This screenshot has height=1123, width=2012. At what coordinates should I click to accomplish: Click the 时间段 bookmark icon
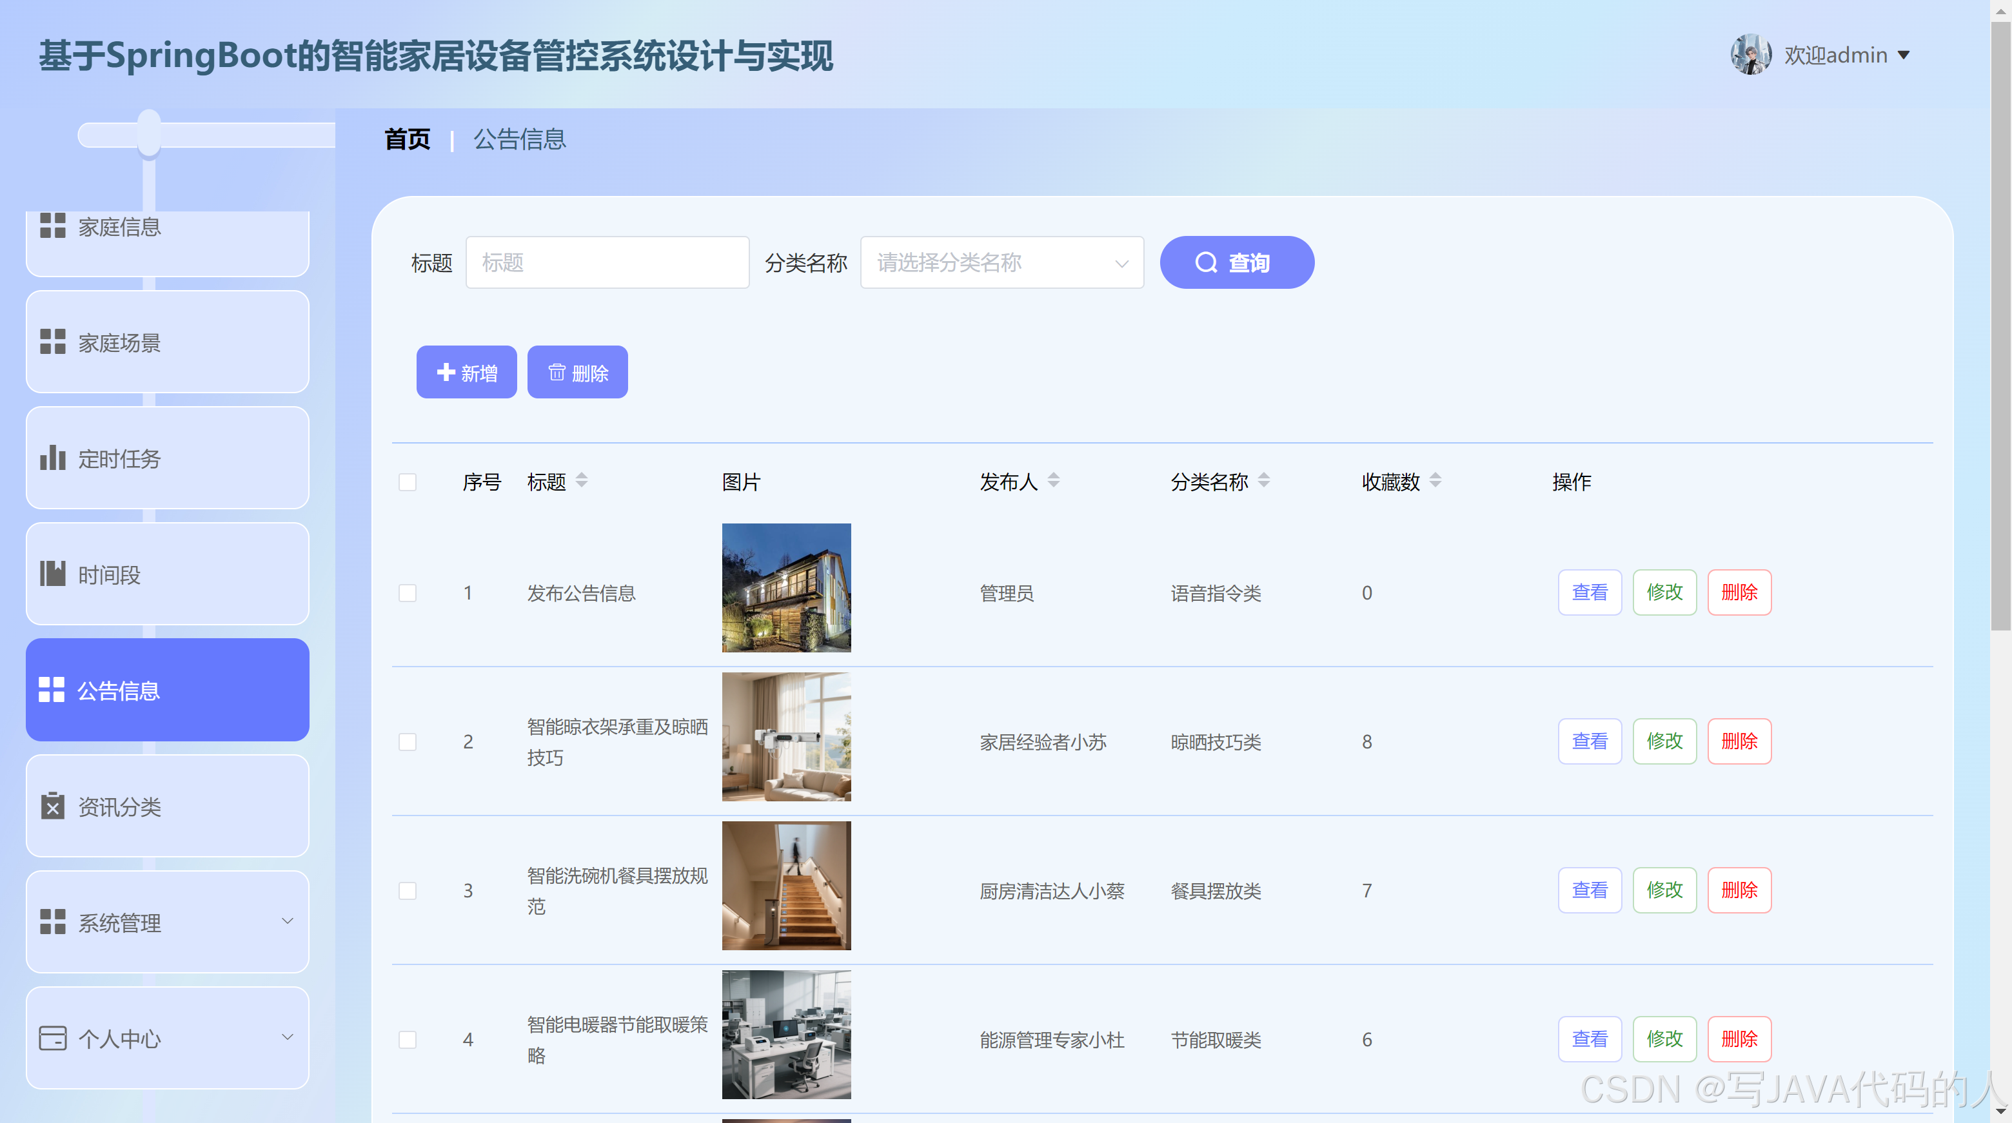pyautogui.click(x=52, y=573)
